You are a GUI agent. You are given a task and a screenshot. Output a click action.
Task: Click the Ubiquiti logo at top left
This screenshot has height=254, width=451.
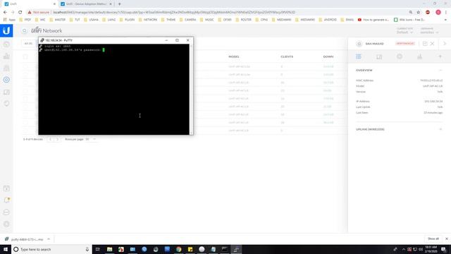[6, 30]
